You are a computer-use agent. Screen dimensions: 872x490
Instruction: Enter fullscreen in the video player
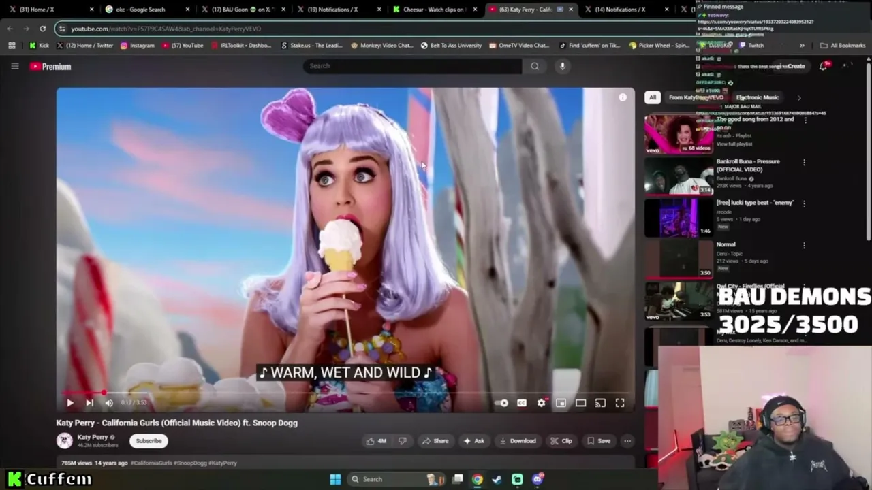point(620,403)
